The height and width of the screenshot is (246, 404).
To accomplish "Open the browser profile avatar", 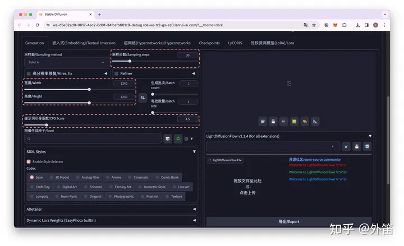I will pyautogui.click(x=375, y=25).
